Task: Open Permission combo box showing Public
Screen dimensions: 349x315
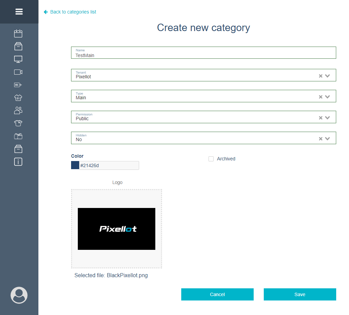Action: (203, 117)
